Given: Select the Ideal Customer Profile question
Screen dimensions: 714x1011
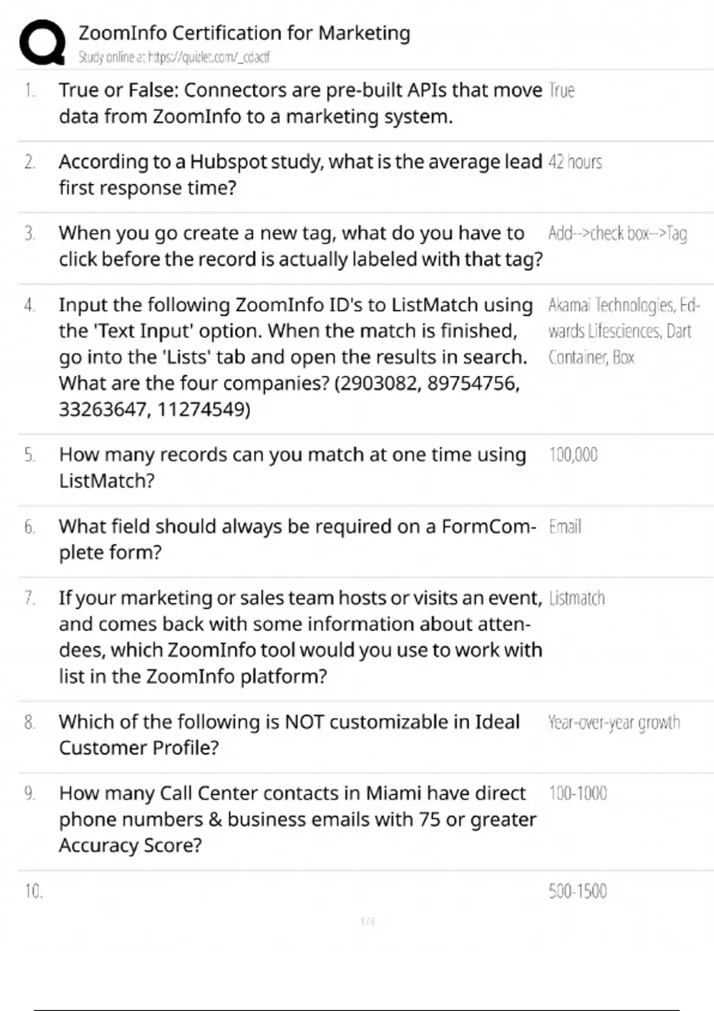Looking at the screenshot, I should click(289, 734).
